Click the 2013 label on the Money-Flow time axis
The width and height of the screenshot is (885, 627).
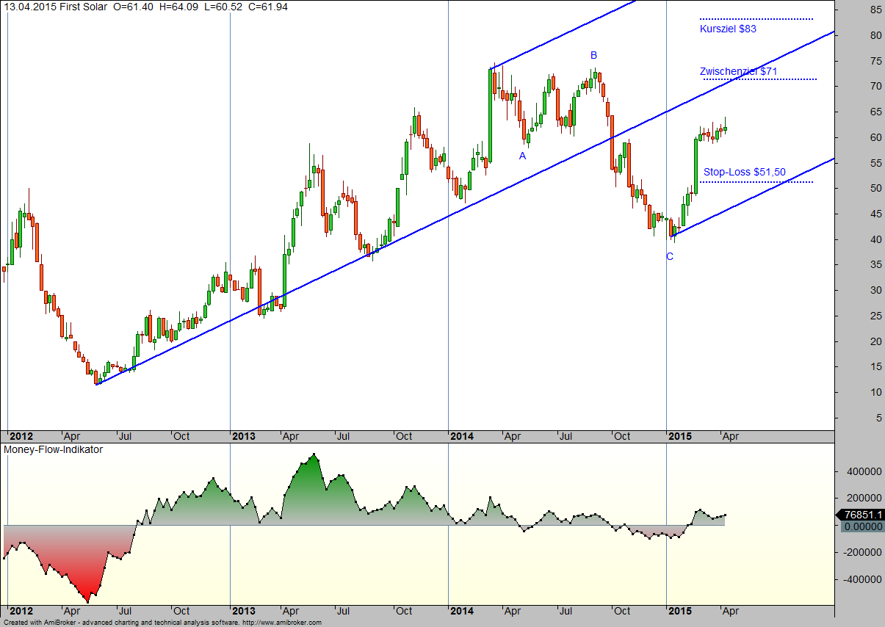coord(244,611)
